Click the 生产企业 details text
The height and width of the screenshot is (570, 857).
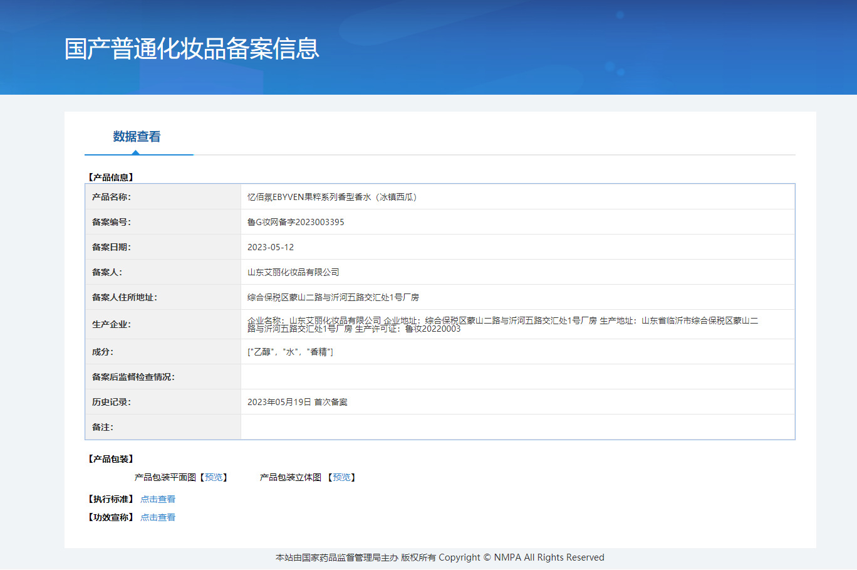502,324
